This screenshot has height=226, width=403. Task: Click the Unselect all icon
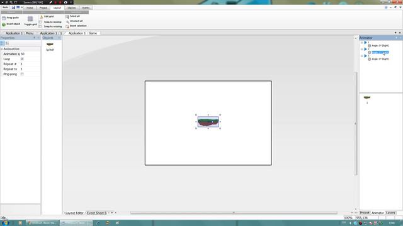click(x=67, y=21)
